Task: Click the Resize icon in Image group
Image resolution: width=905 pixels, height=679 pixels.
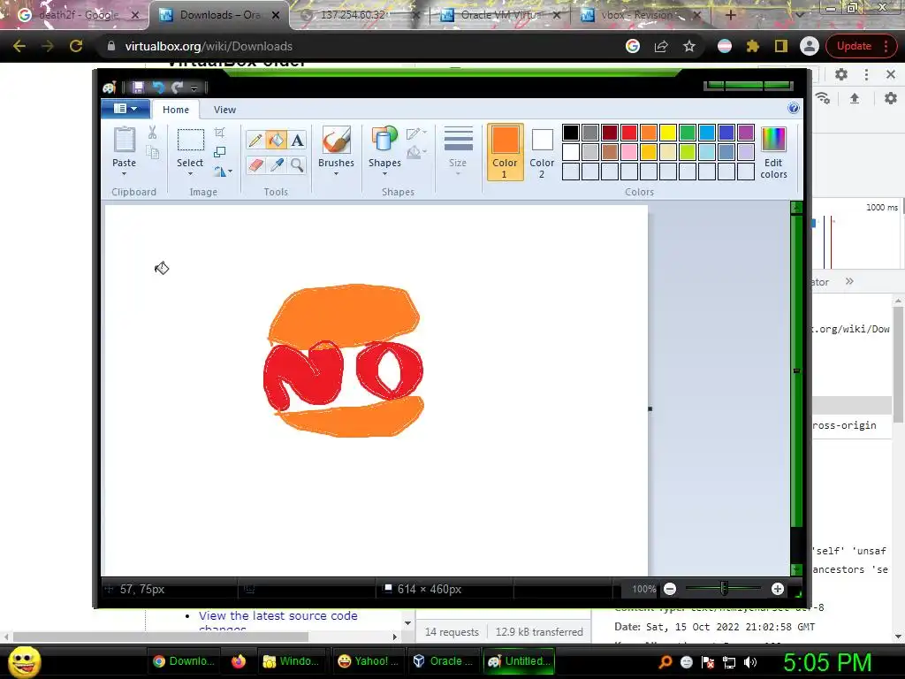Action: pos(219,152)
